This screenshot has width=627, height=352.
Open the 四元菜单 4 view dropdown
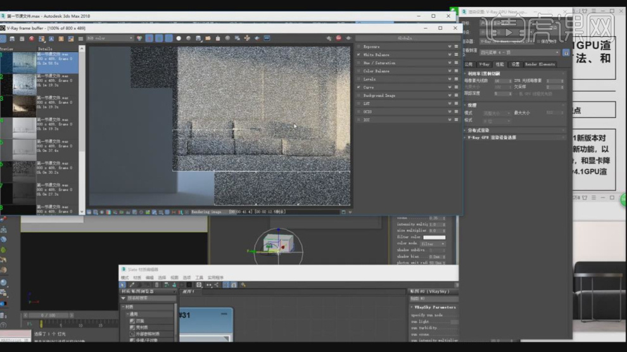(x=520, y=53)
